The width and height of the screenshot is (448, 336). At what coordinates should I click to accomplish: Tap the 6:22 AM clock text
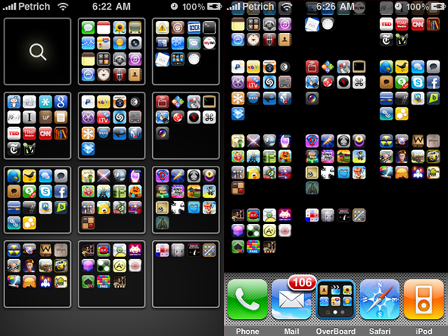click(x=111, y=6)
